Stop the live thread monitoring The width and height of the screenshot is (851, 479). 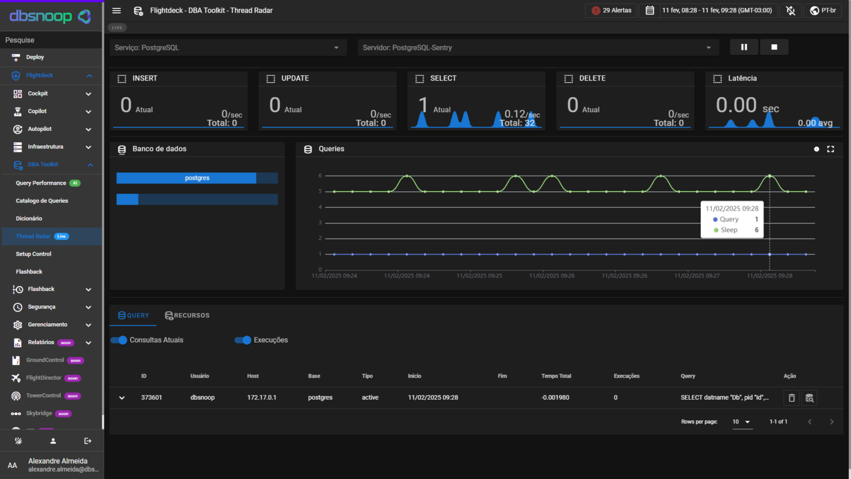774,47
